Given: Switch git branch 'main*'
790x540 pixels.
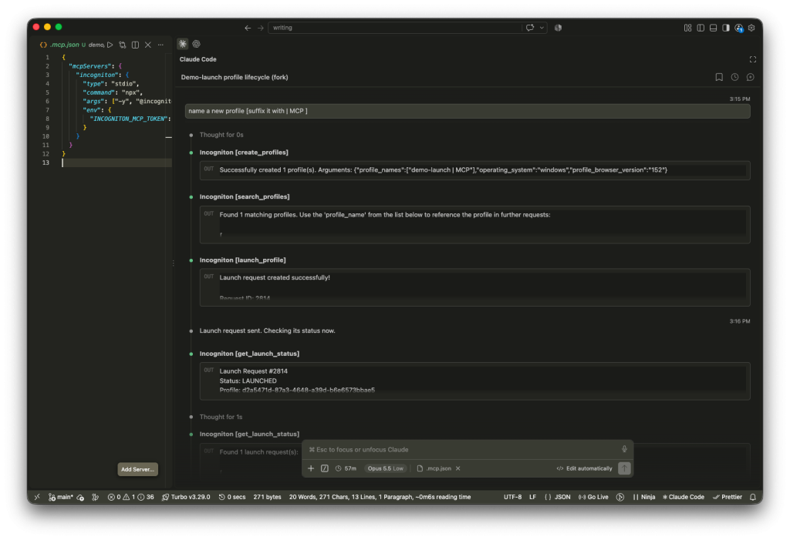Looking at the screenshot, I should [x=60, y=497].
